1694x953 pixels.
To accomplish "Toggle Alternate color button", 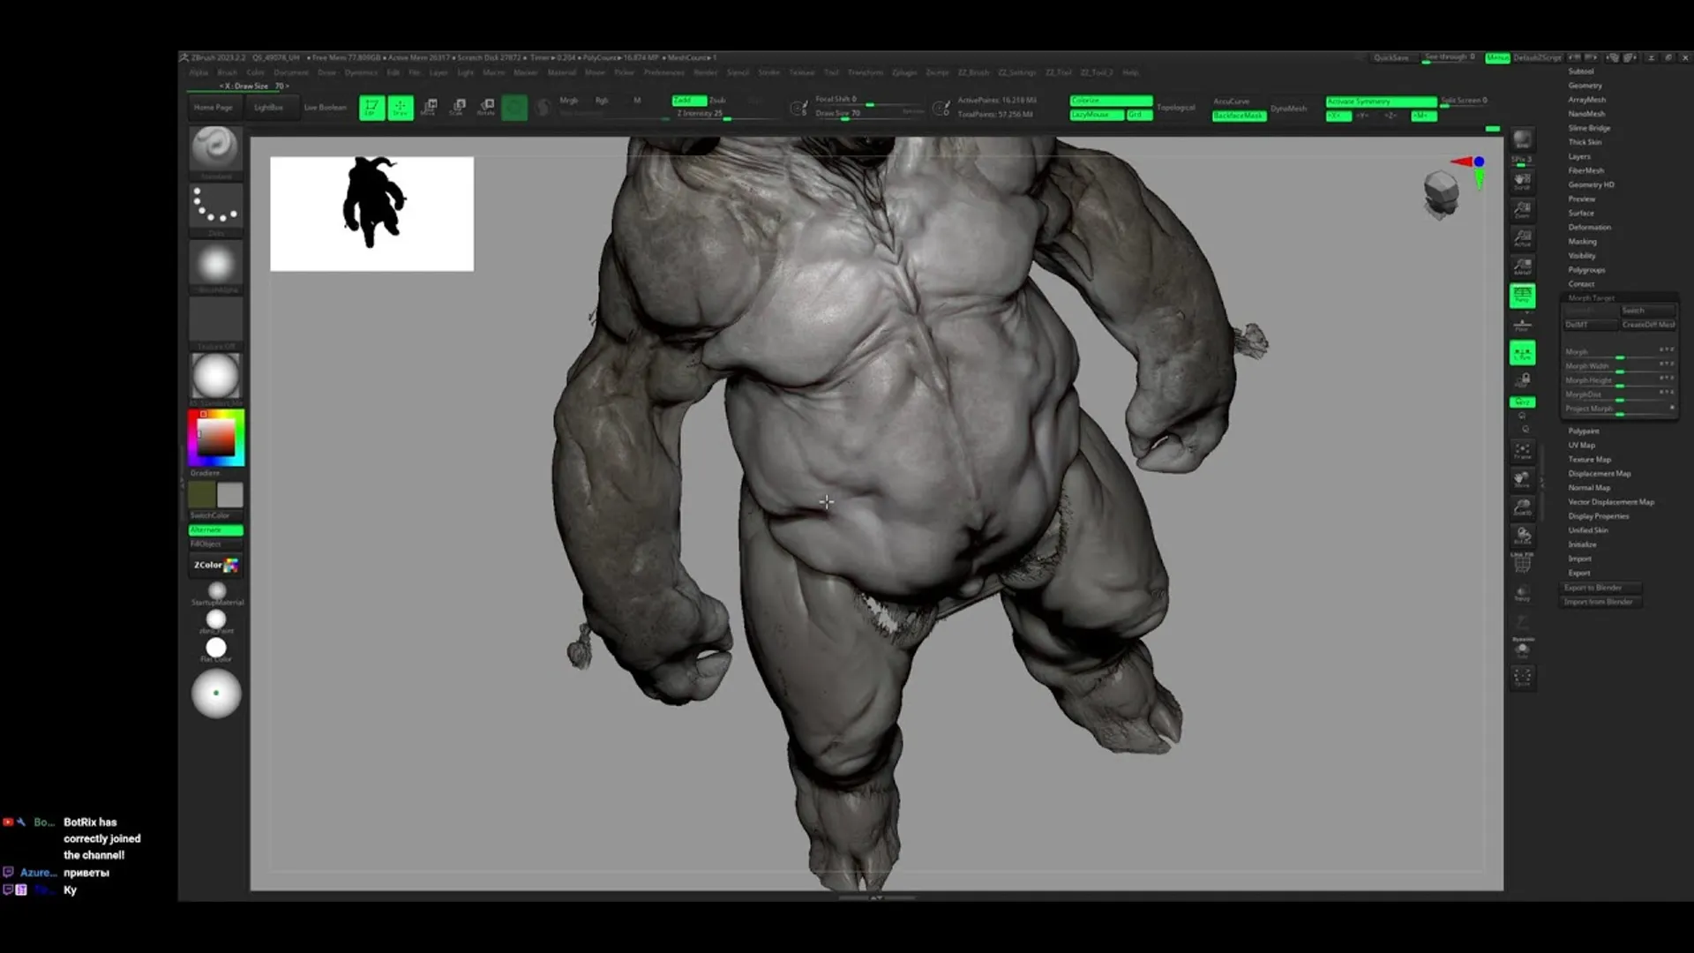I will [216, 530].
